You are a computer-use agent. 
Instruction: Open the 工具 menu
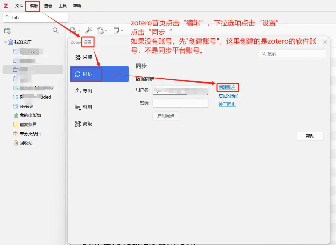pyautogui.click(x=63, y=6)
